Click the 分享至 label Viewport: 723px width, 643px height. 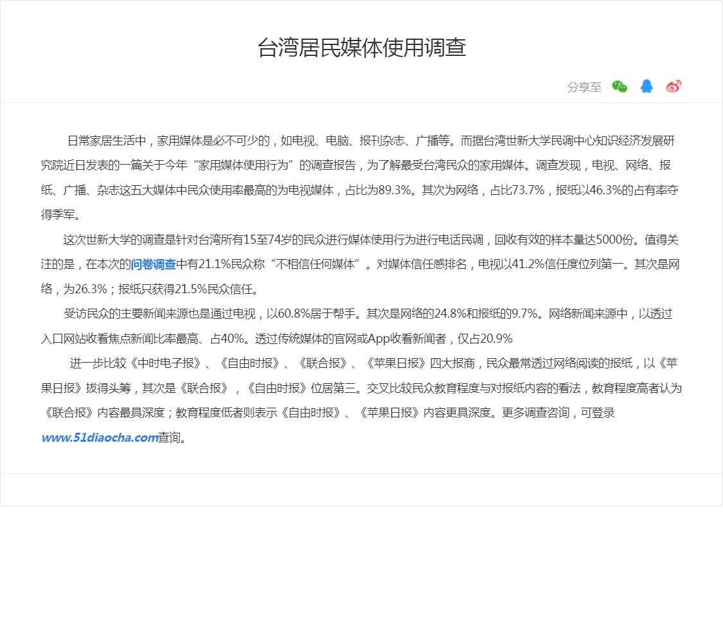point(584,87)
